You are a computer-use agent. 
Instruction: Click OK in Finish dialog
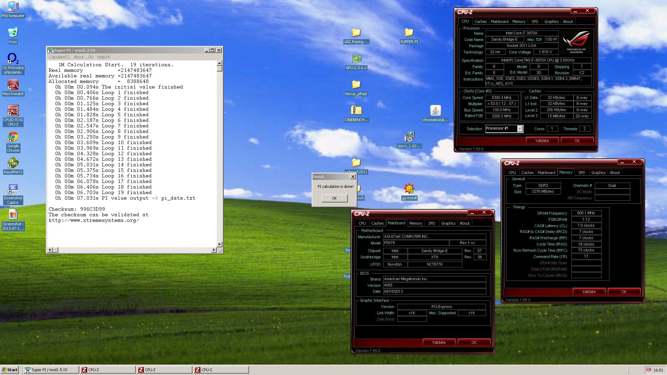(334, 198)
